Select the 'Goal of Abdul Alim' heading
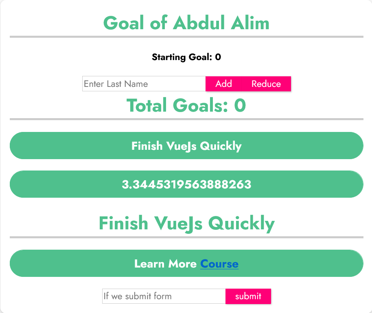This screenshot has height=313, width=372. (186, 23)
